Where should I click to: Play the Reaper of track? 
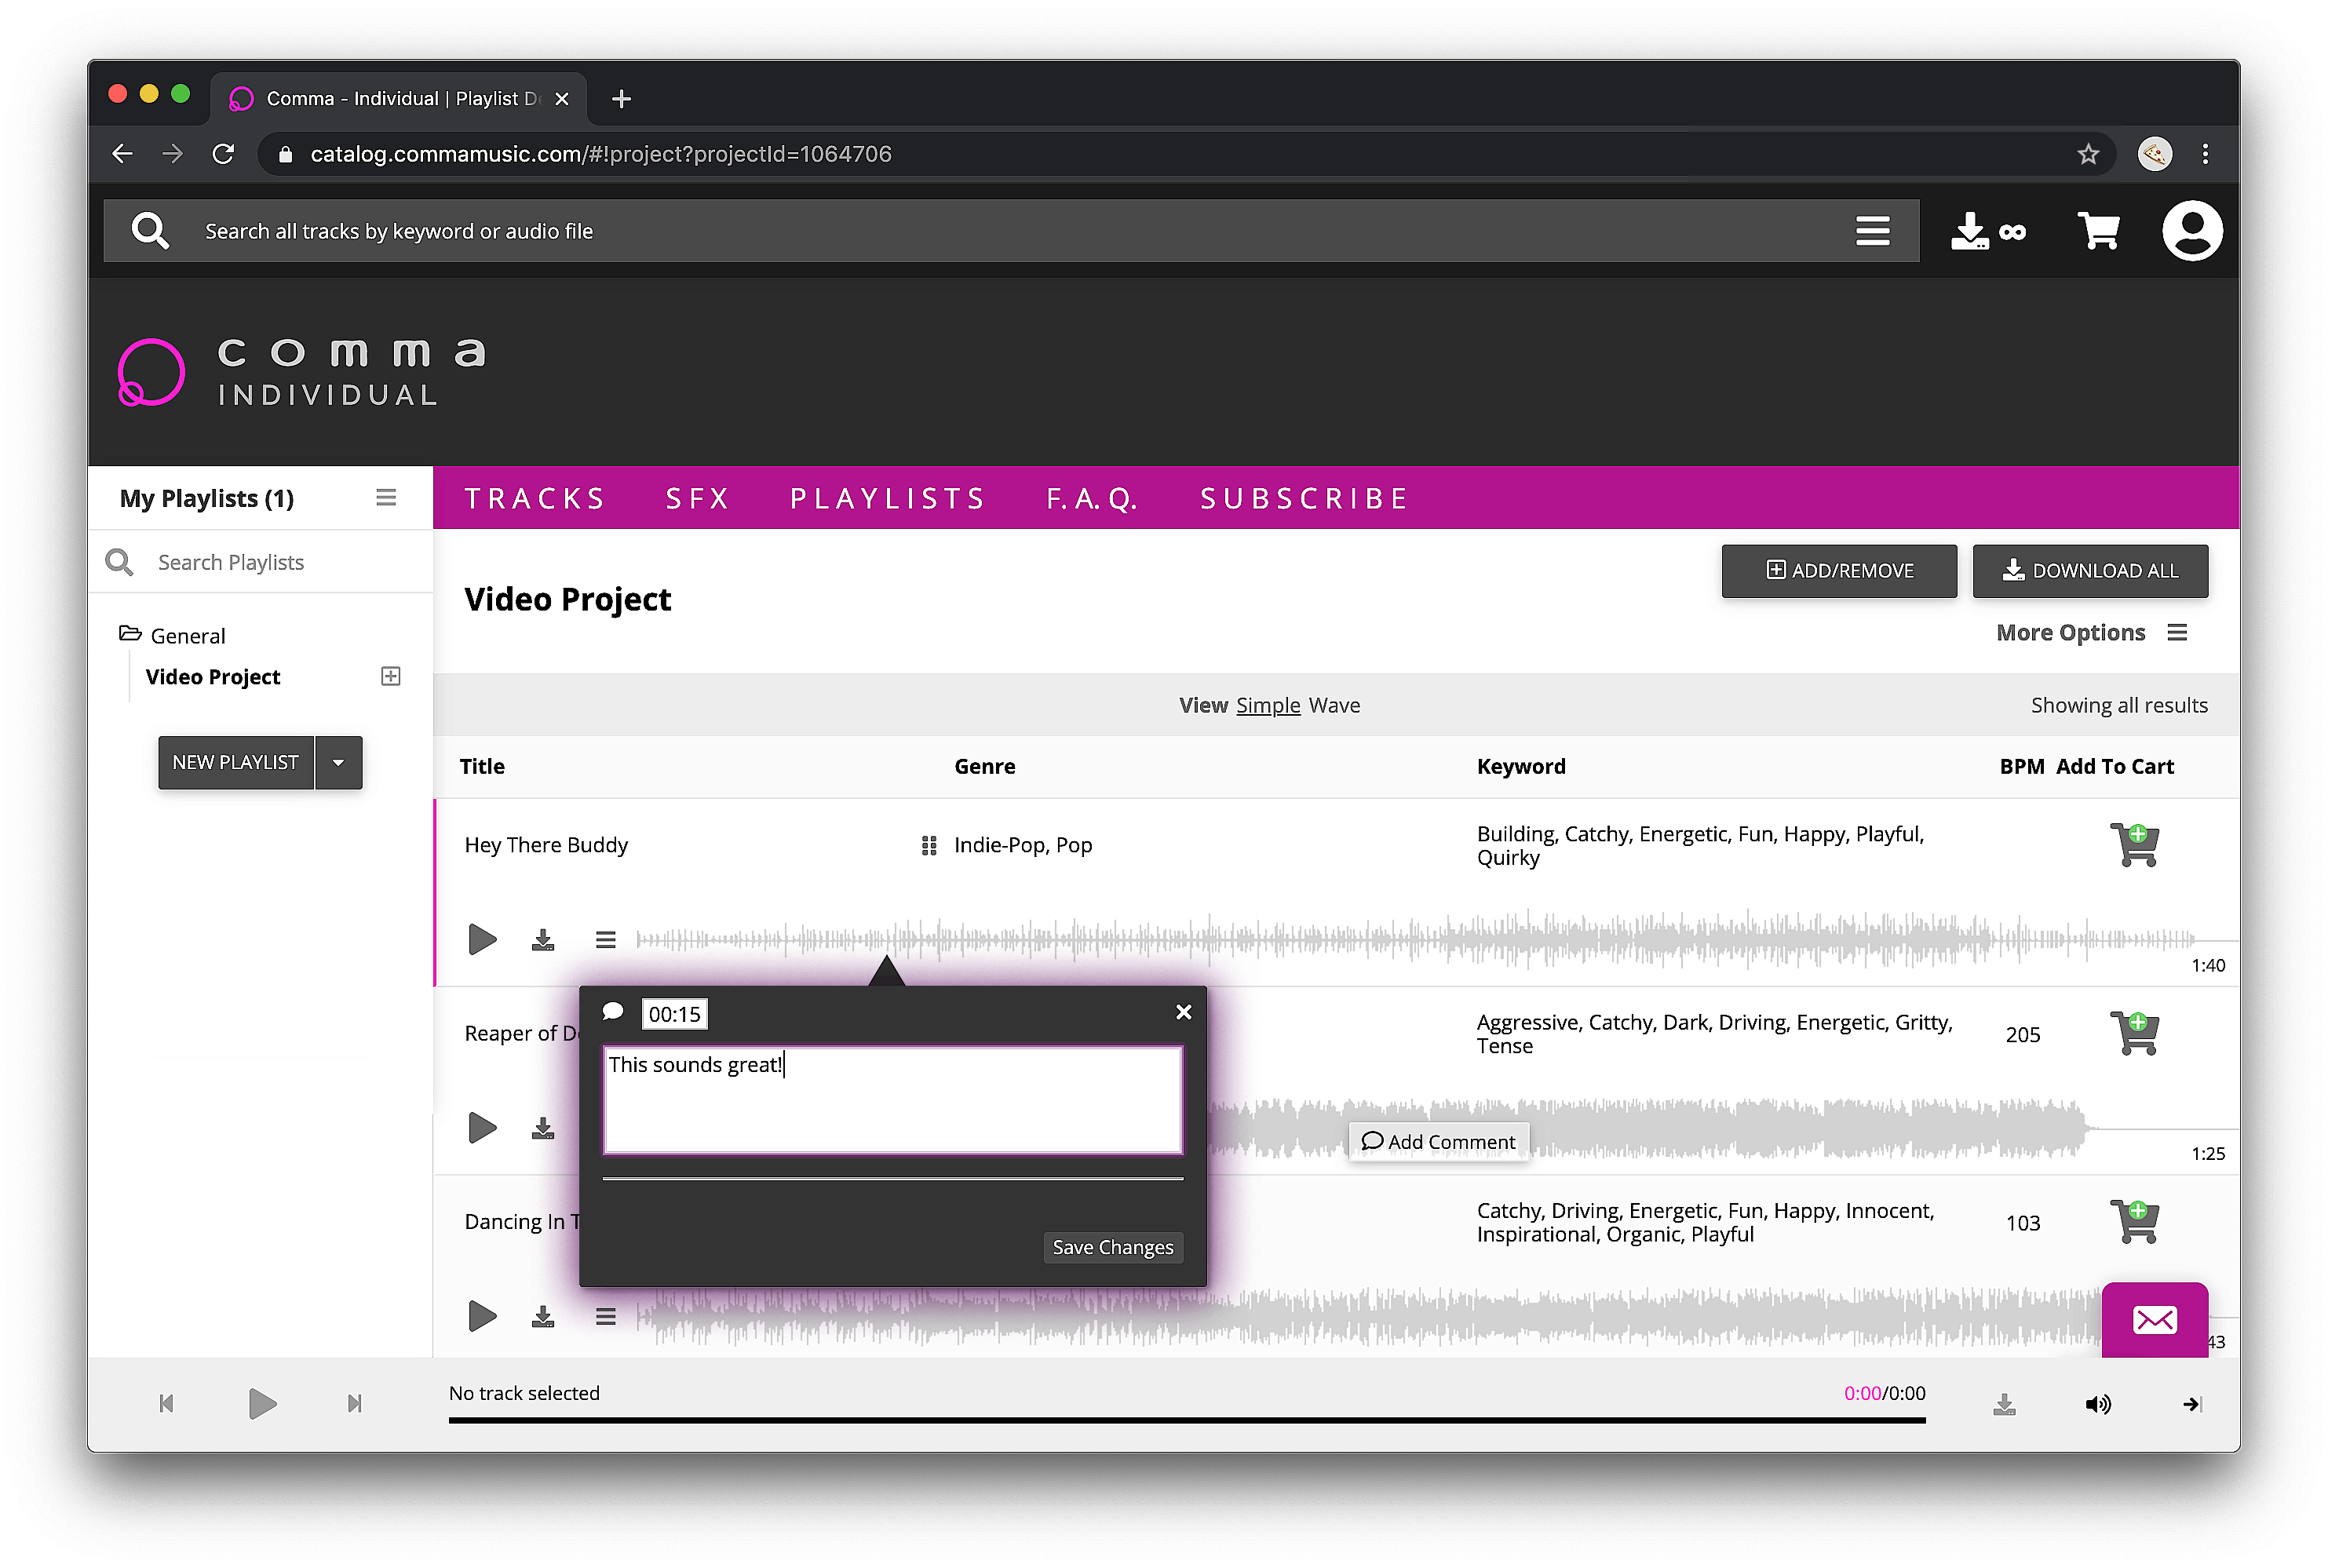pos(482,1128)
